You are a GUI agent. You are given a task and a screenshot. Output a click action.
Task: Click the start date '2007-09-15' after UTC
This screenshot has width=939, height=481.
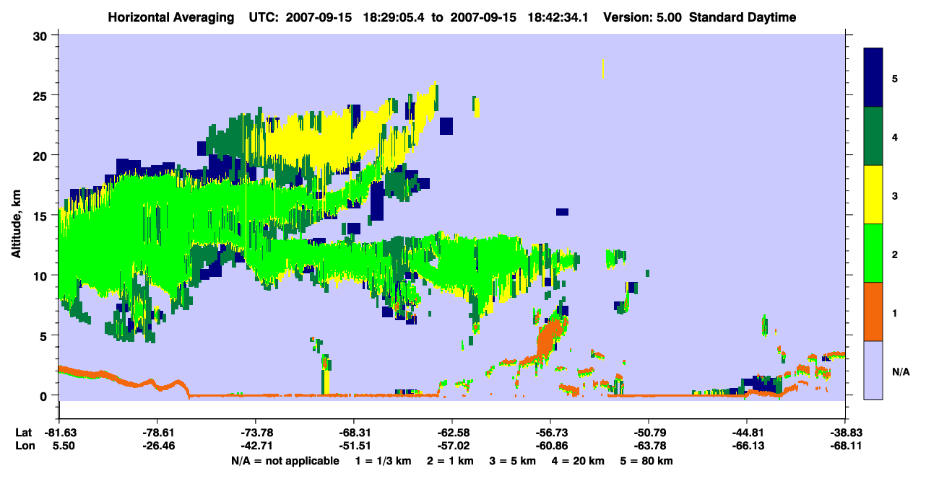[x=317, y=17]
